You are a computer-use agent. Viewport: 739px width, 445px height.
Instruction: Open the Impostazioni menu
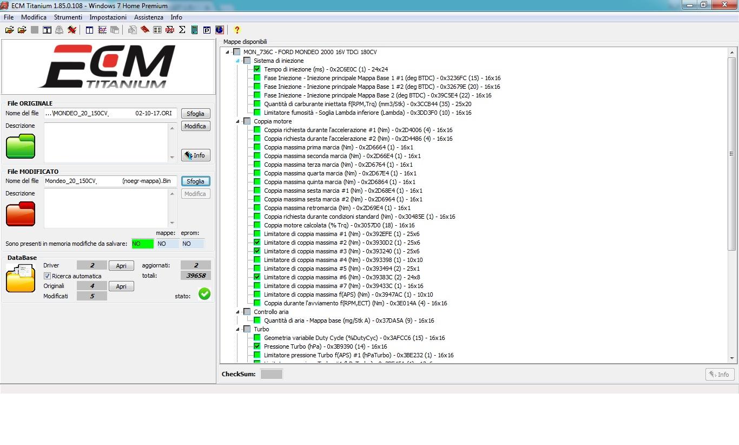108,17
